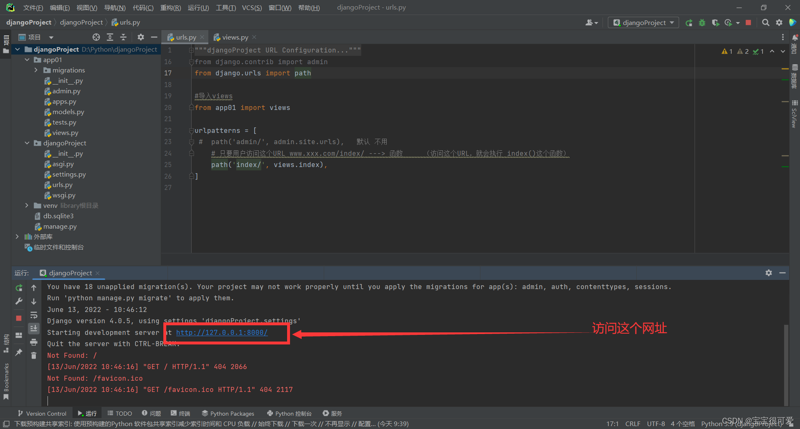Open Python 控制台 tool window
Image resolution: width=800 pixels, height=429 pixels.
289,413
